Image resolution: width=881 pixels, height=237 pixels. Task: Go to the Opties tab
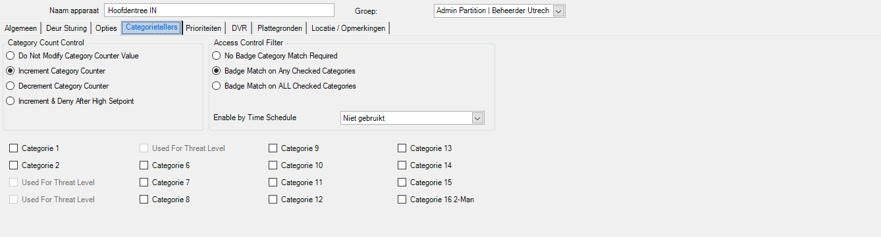(x=106, y=28)
